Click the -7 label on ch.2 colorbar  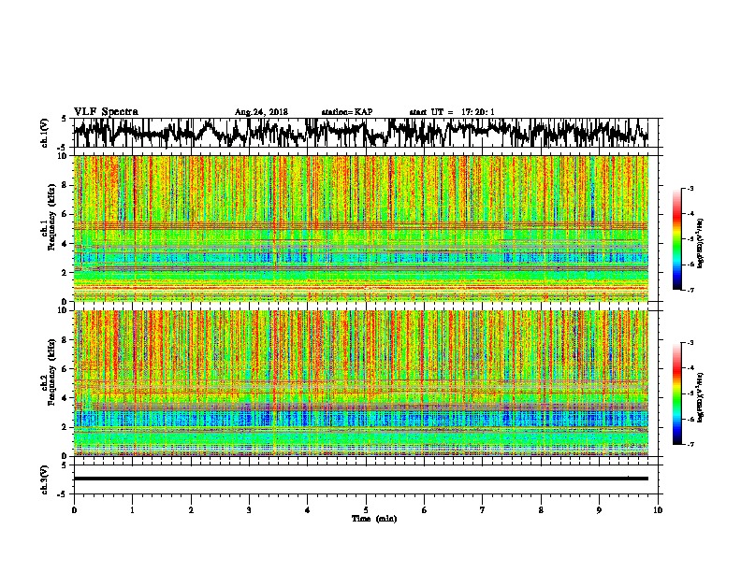coord(690,445)
